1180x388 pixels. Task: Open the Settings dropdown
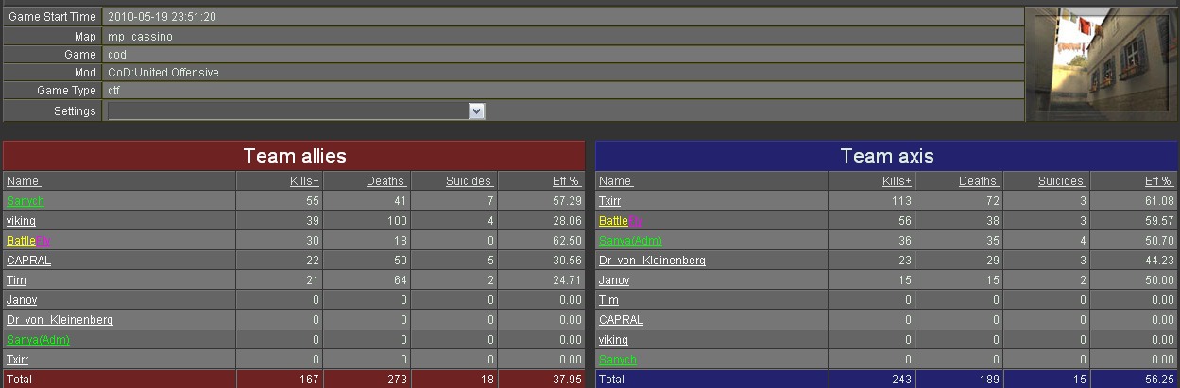pyautogui.click(x=476, y=111)
